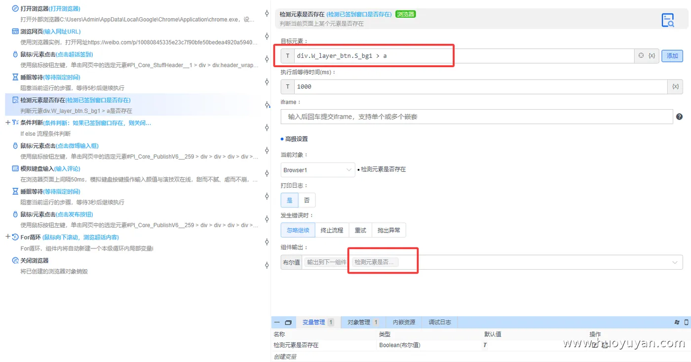Click the iframe input field

pos(477,117)
